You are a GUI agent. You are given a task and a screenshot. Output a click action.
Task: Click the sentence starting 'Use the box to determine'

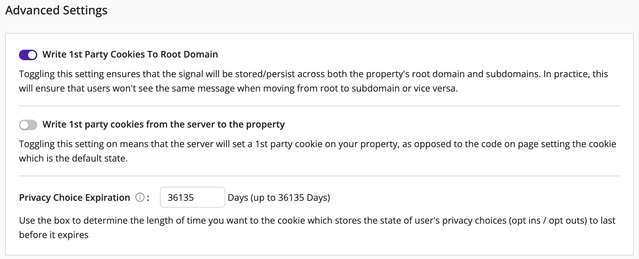pos(317,221)
